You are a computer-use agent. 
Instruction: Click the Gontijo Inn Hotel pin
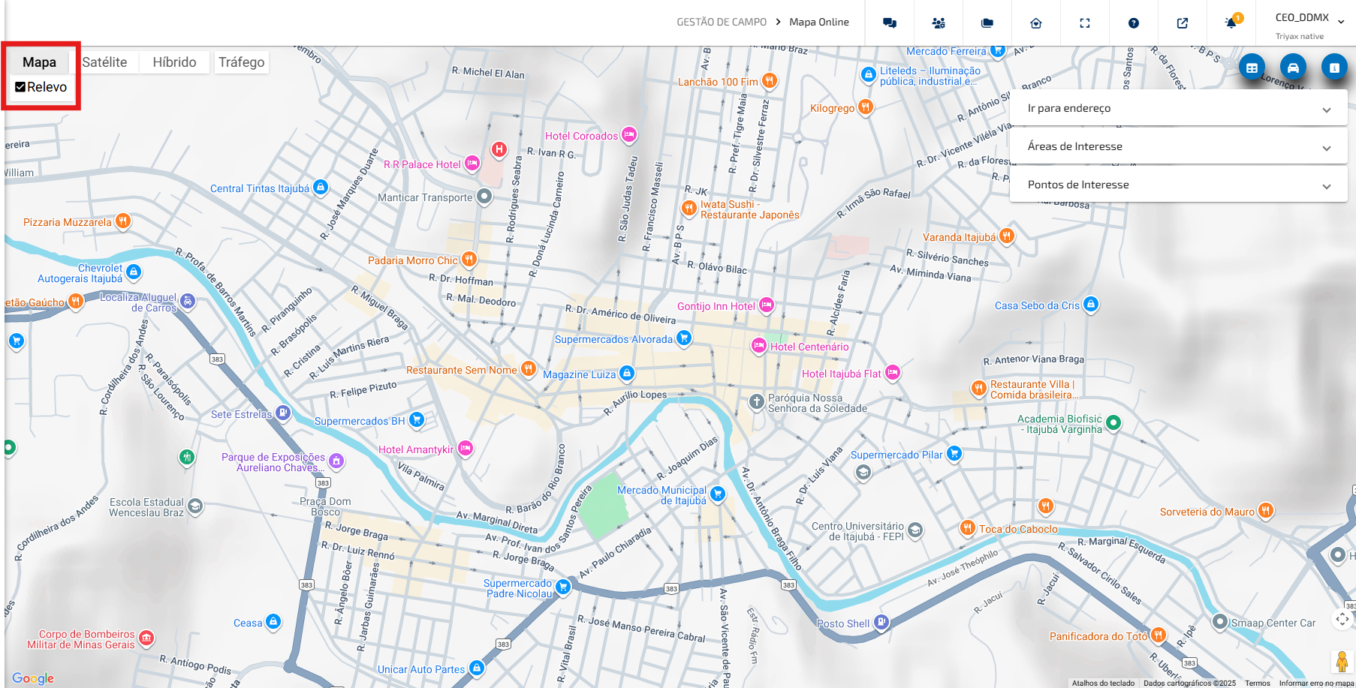tap(767, 305)
